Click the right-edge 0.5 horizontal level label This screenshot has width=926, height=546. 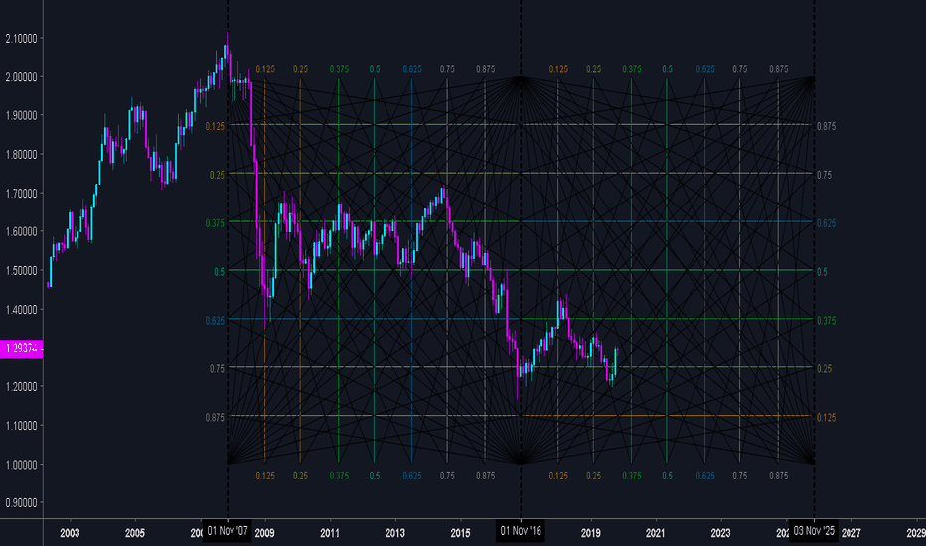pos(822,271)
